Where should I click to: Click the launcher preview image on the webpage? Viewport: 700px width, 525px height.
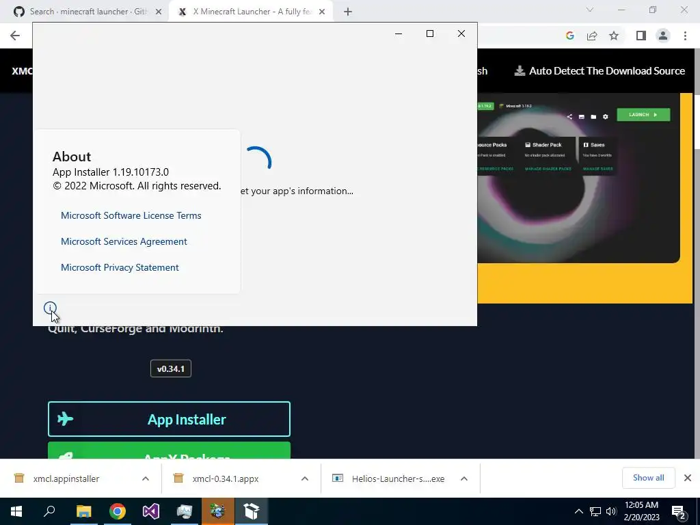coord(578,178)
